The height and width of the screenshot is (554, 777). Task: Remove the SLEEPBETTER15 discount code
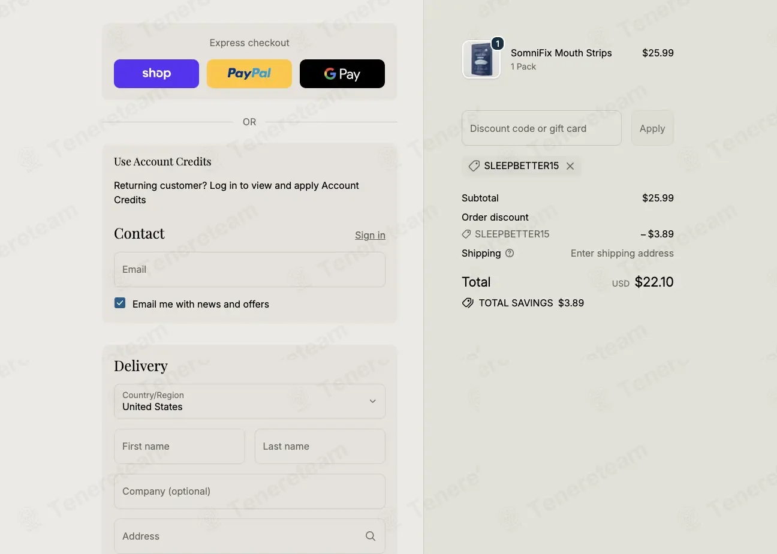(570, 166)
